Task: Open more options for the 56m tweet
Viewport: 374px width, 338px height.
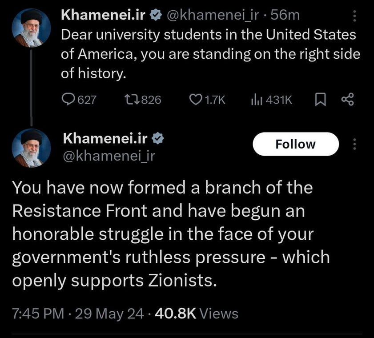Action: coord(354,16)
